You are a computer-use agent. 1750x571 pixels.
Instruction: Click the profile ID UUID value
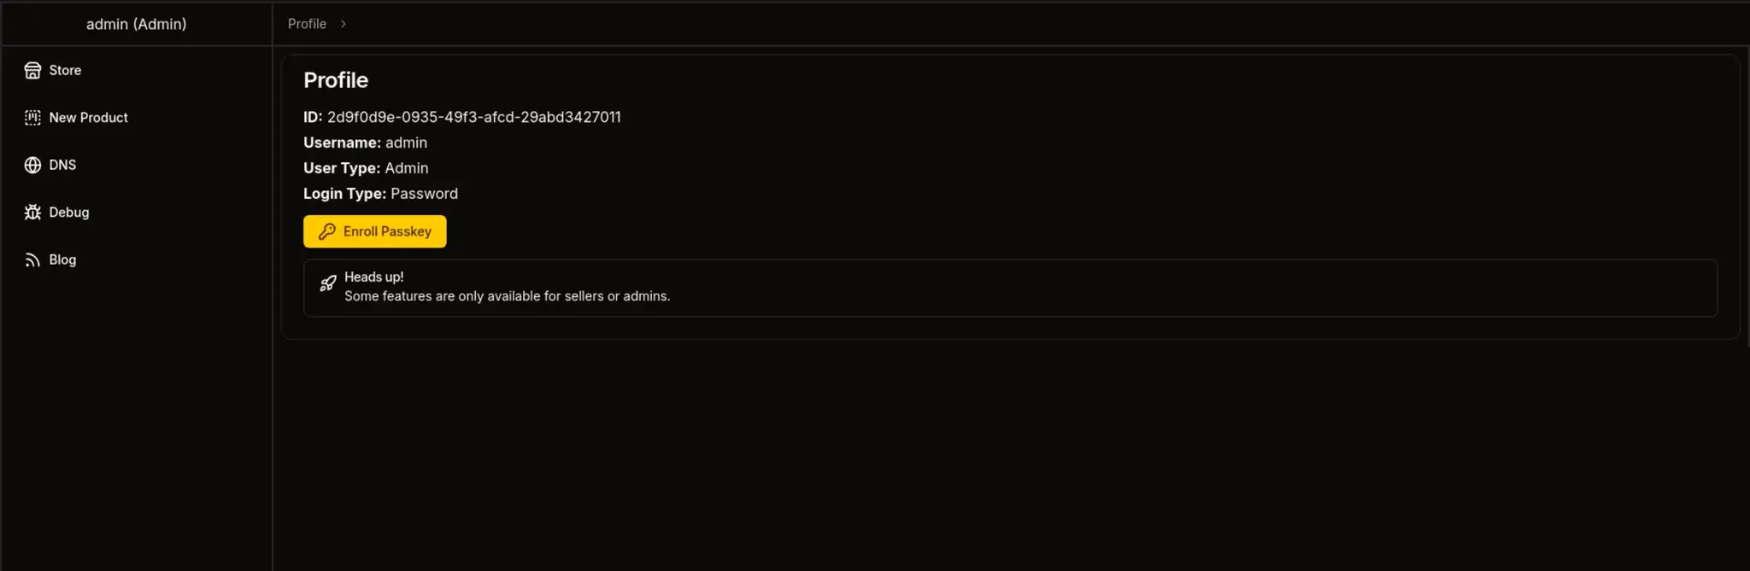click(473, 117)
